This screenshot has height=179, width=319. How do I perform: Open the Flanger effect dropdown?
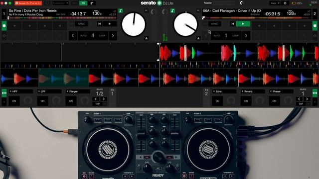(x=78, y=91)
